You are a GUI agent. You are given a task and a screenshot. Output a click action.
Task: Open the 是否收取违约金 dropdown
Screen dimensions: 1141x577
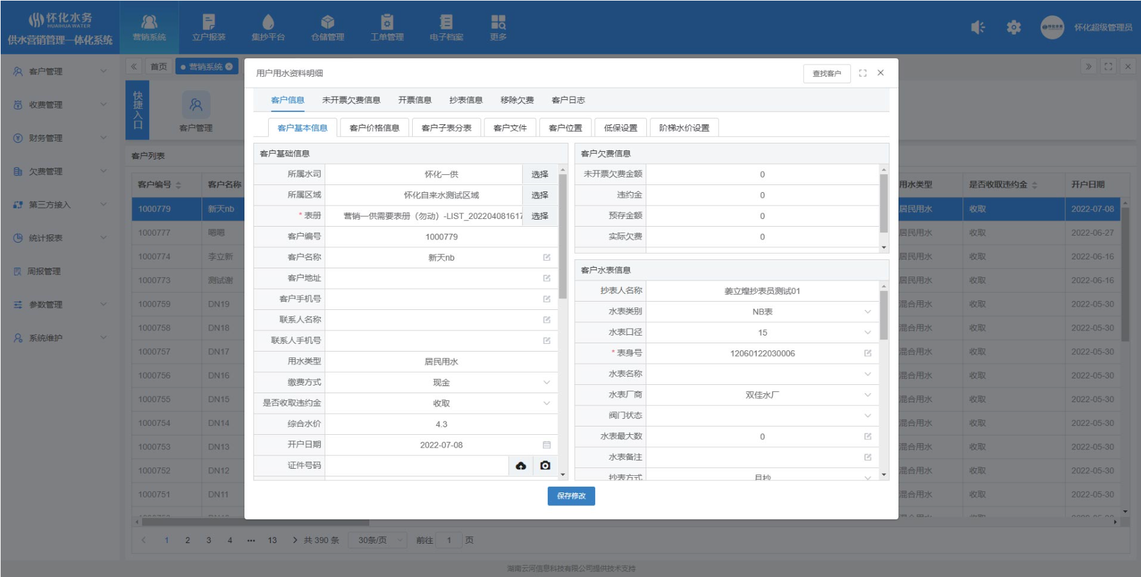click(441, 403)
